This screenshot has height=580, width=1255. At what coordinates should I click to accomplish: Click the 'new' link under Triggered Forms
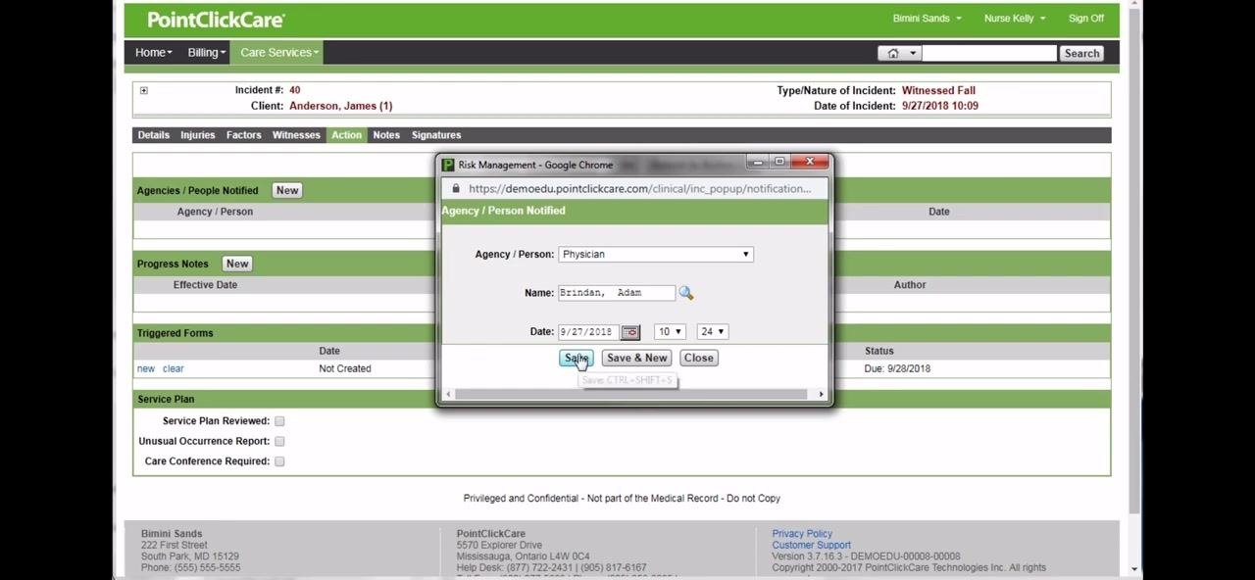click(146, 369)
